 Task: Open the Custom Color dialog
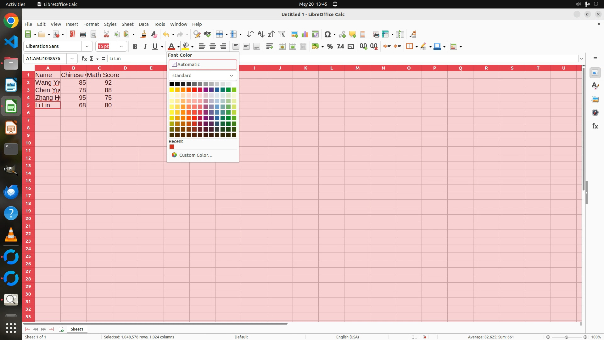coord(195,155)
